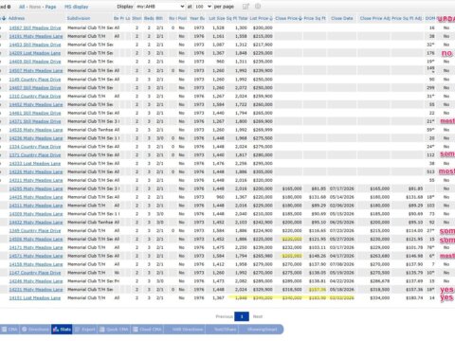This screenshot has height=341, width=455.
Task: Open the Display view dropdown
Action: click(x=160, y=7)
